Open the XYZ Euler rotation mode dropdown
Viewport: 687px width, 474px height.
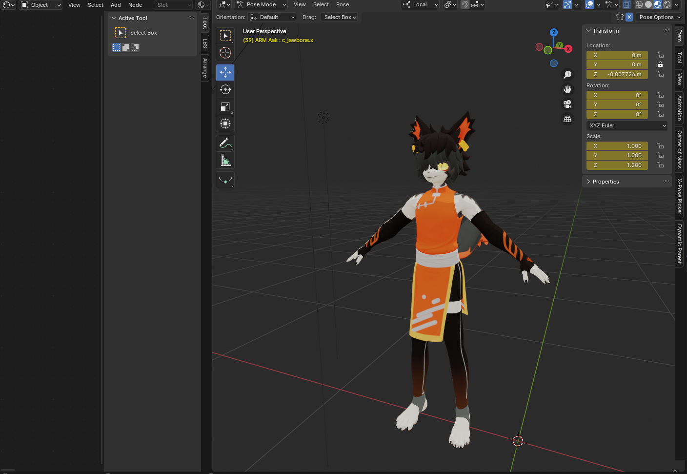click(x=627, y=125)
